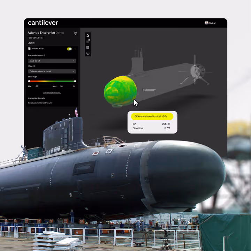This screenshot has height=251, width=251.
Task: Click the info icon next to Inspection Date
Action: (45, 55)
